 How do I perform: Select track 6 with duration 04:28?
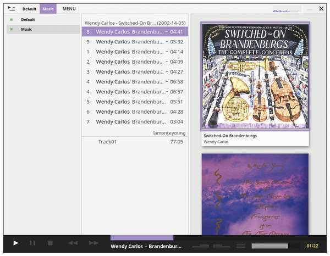coord(135,112)
